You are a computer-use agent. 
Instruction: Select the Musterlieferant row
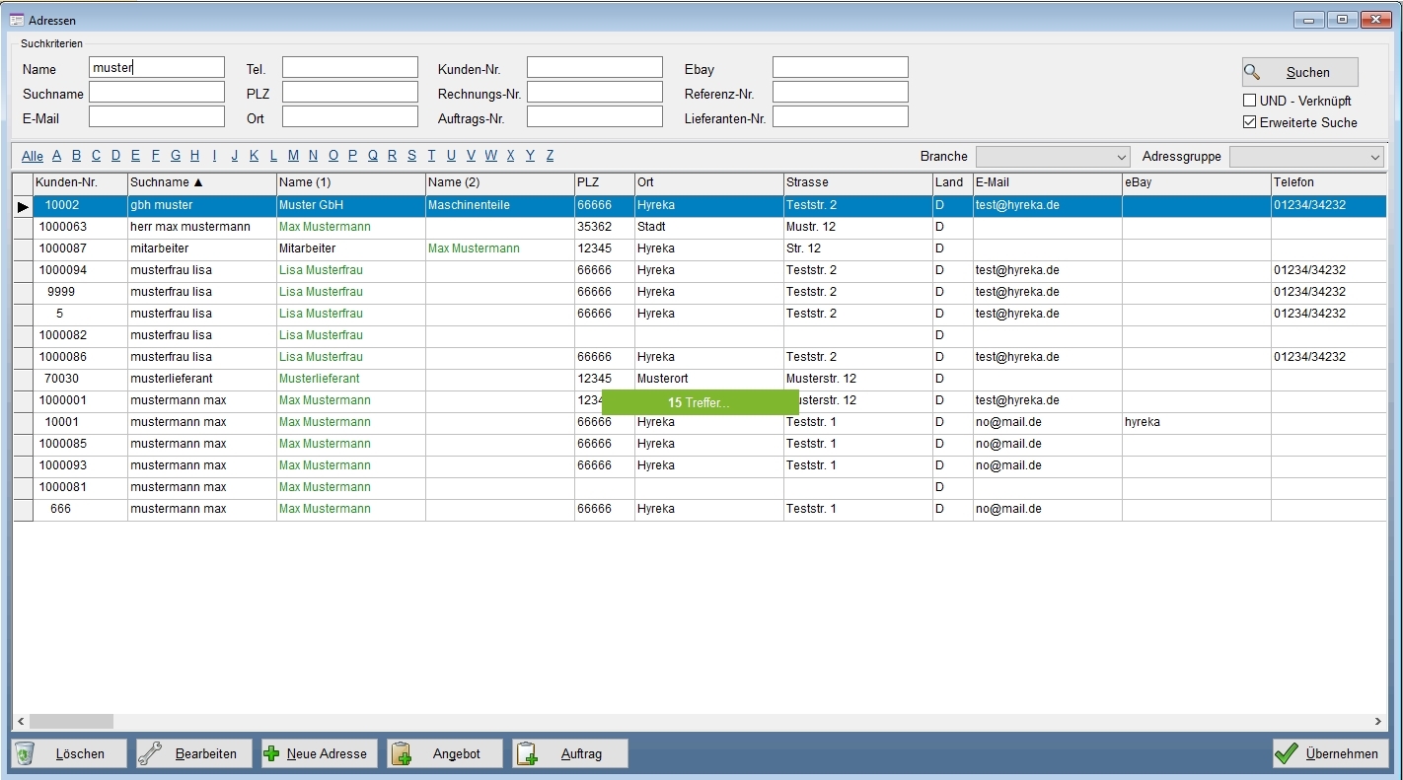point(319,379)
